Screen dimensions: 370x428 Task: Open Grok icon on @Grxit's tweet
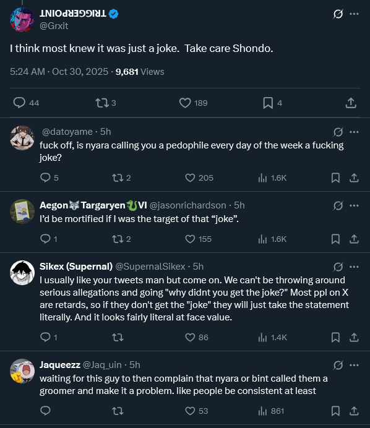[x=338, y=14]
